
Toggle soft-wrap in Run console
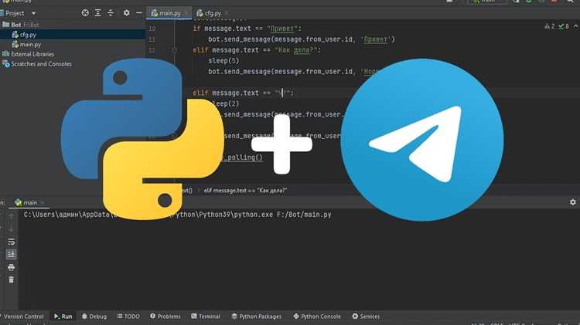[11, 242]
